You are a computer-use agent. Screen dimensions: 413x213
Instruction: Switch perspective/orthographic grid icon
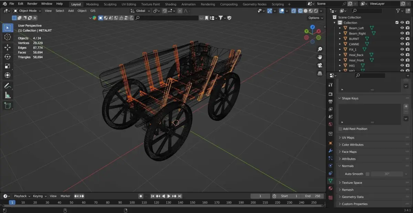click(x=320, y=73)
